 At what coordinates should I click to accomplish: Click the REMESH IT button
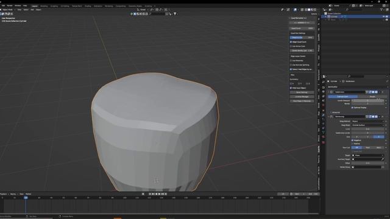(302, 23)
